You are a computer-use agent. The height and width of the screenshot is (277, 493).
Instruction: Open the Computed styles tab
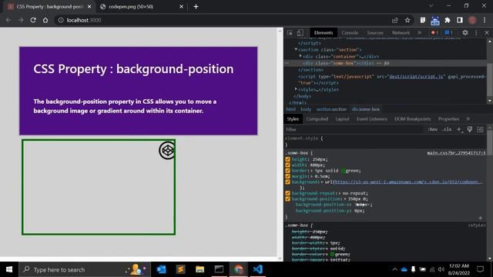click(x=317, y=119)
